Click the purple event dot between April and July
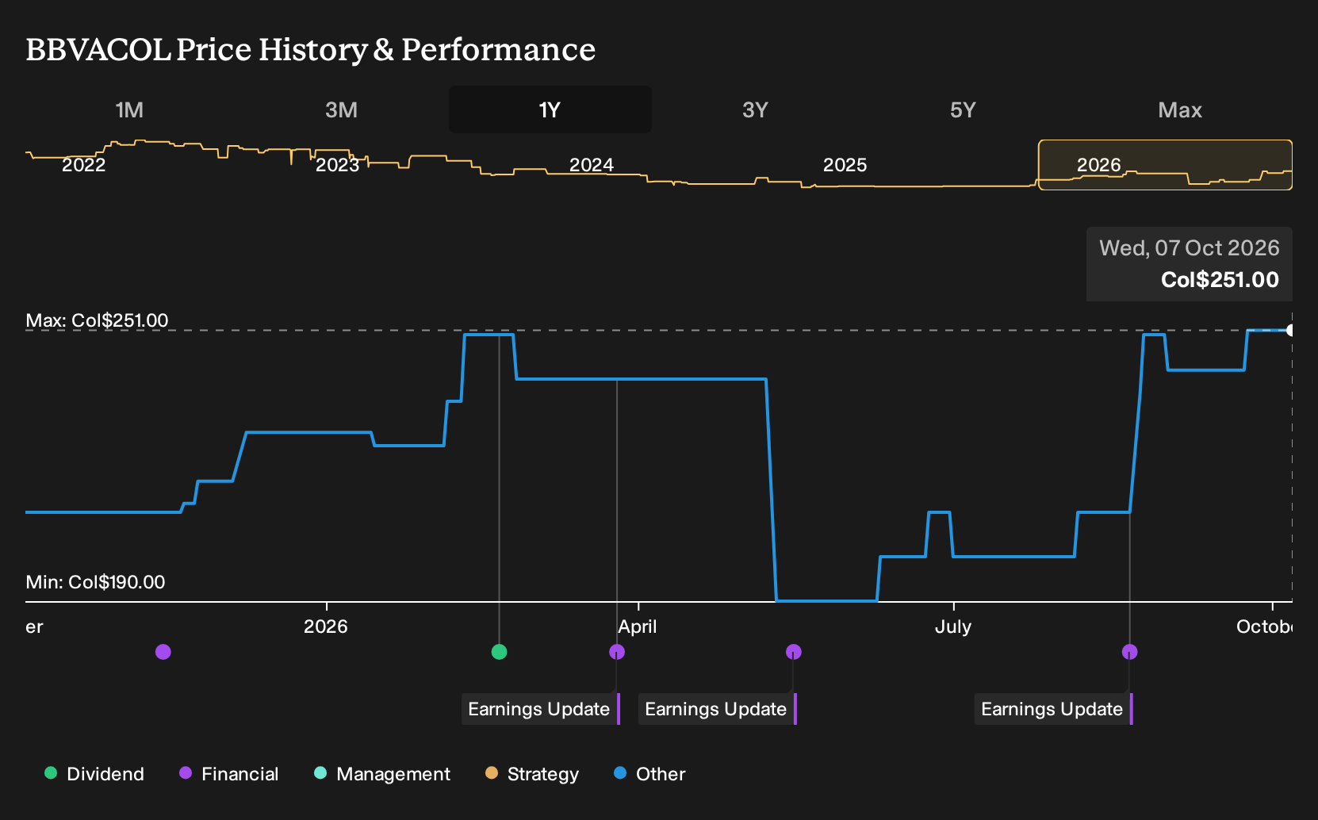 click(794, 652)
